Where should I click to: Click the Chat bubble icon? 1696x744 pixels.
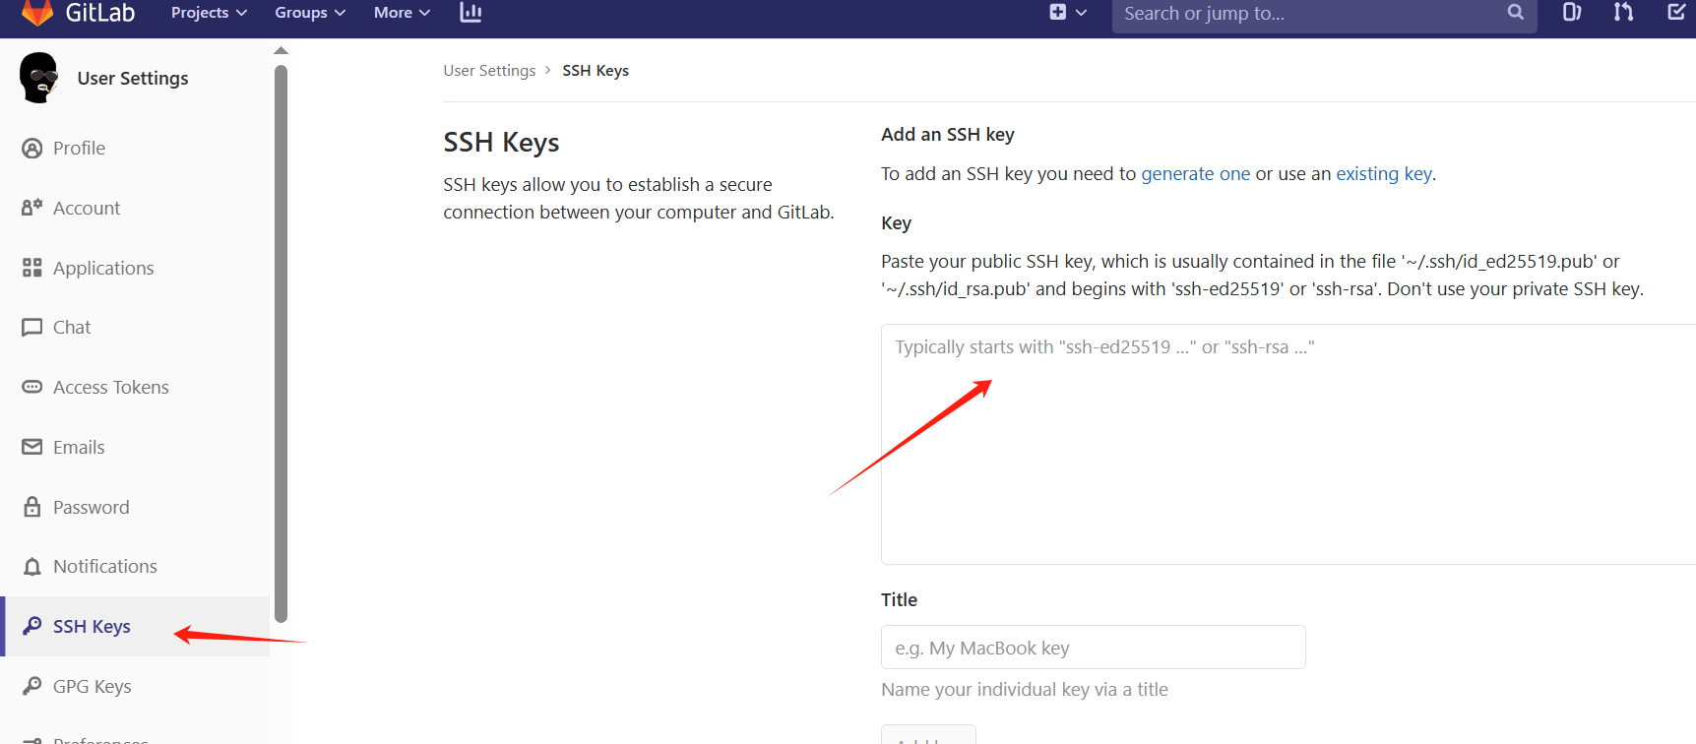point(32,328)
